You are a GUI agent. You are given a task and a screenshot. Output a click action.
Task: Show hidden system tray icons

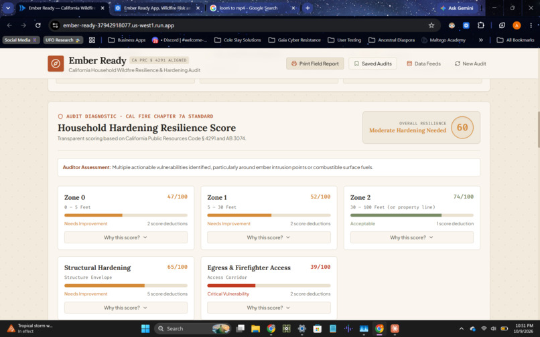pyautogui.click(x=462, y=329)
